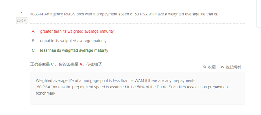
Task: Choose "greater than its weighted average maturity"
Action: (77, 31)
